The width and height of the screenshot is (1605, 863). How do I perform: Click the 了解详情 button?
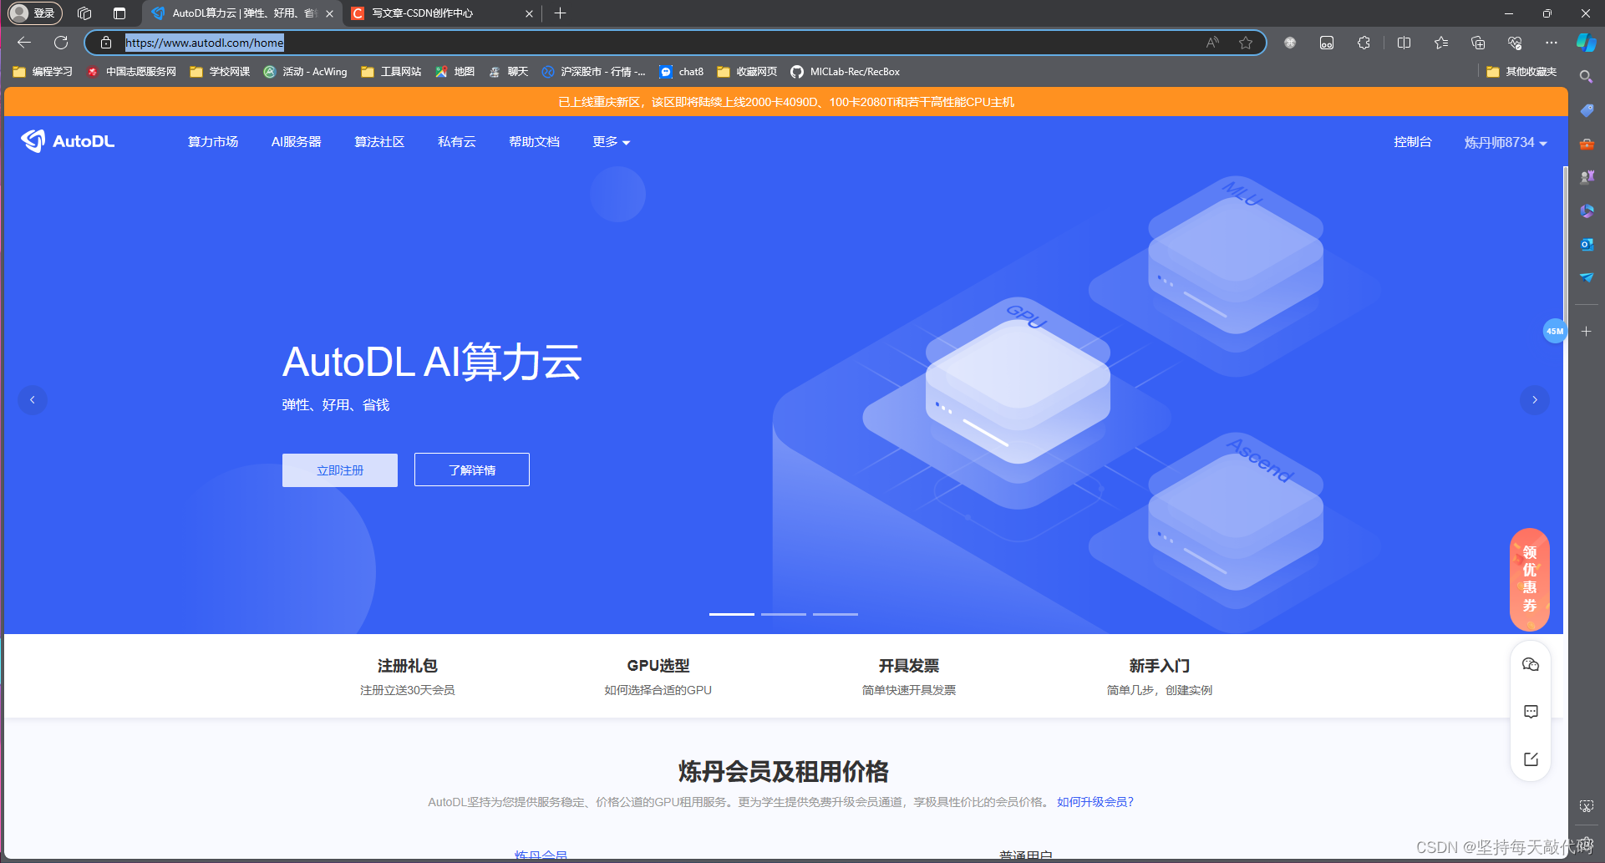[472, 470]
